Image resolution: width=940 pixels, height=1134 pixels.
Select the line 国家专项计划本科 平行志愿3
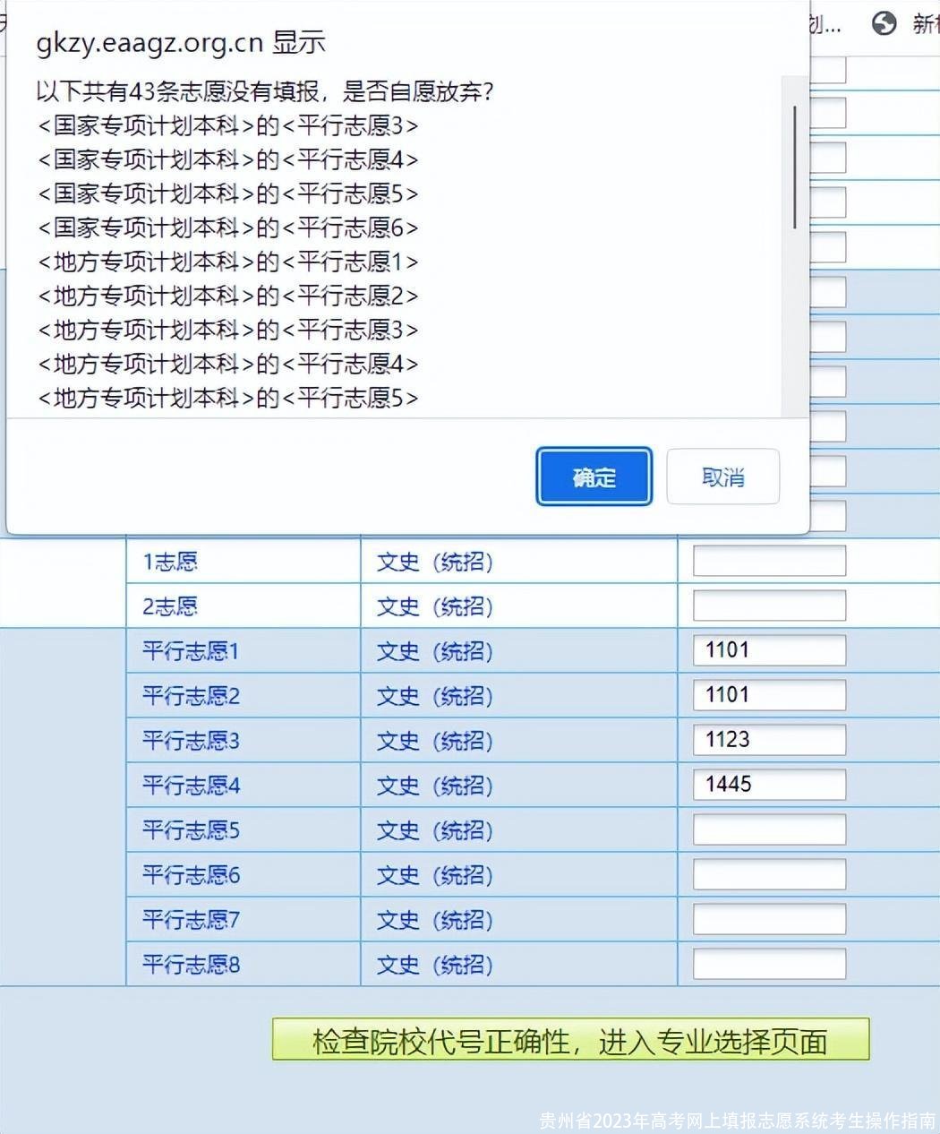[x=226, y=126]
